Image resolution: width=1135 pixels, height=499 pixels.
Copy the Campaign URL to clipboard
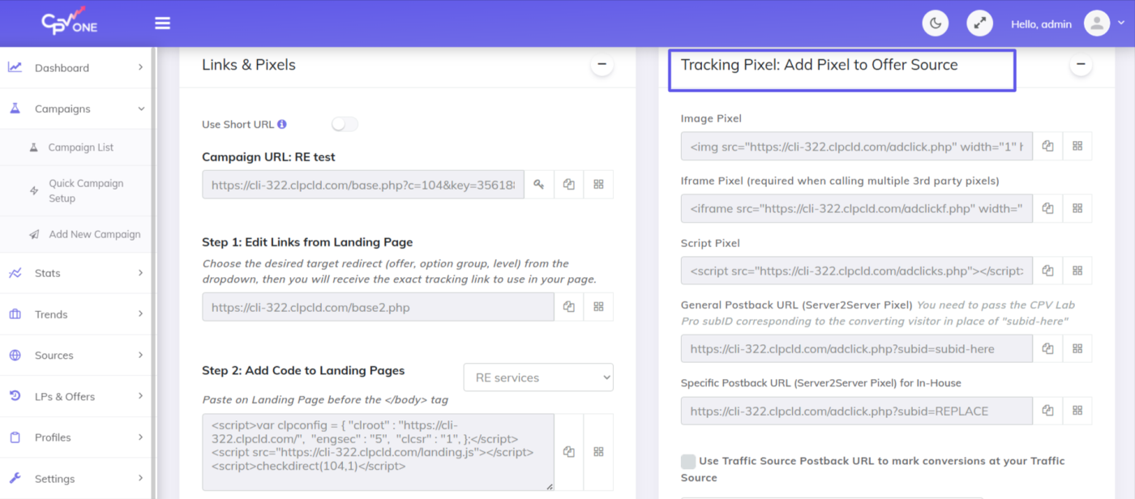pos(569,185)
